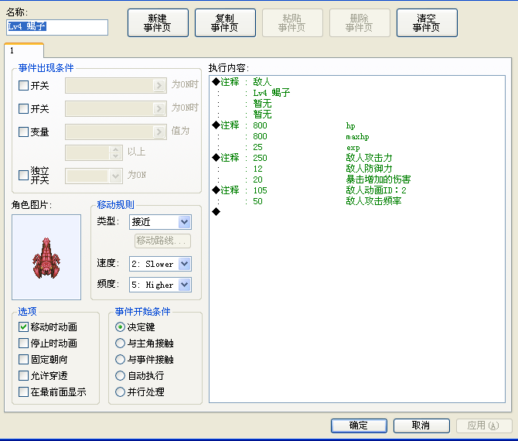Check the 允许穿透 option
This screenshot has height=441, width=518.
click(23, 375)
